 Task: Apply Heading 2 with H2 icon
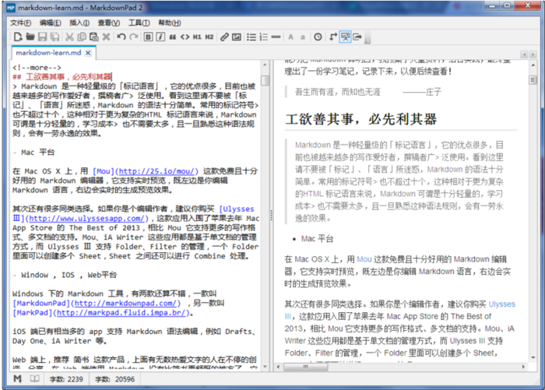click(209, 37)
